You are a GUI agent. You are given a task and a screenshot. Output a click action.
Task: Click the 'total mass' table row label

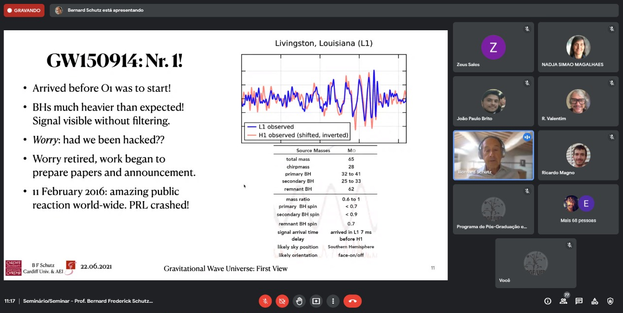coord(298,159)
